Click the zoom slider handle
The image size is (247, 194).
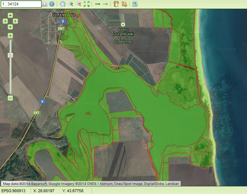coord(10,55)
